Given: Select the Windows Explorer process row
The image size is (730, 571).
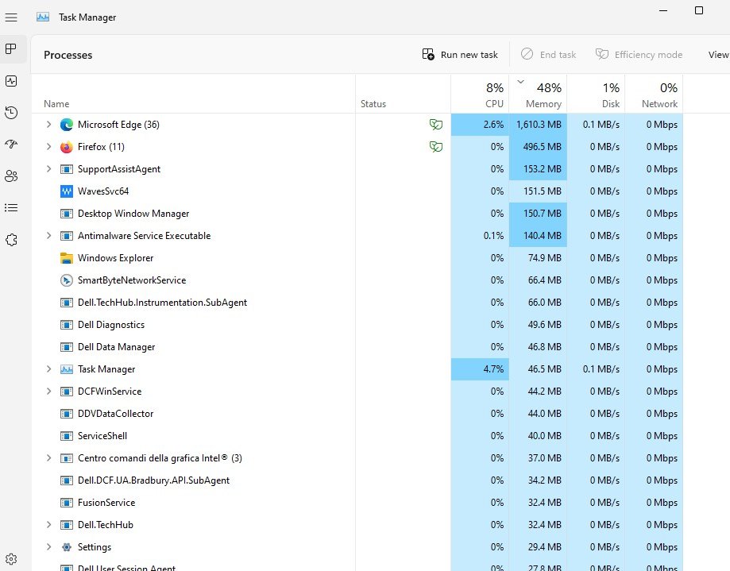Looking at the screenshot, I should point(357,258).
